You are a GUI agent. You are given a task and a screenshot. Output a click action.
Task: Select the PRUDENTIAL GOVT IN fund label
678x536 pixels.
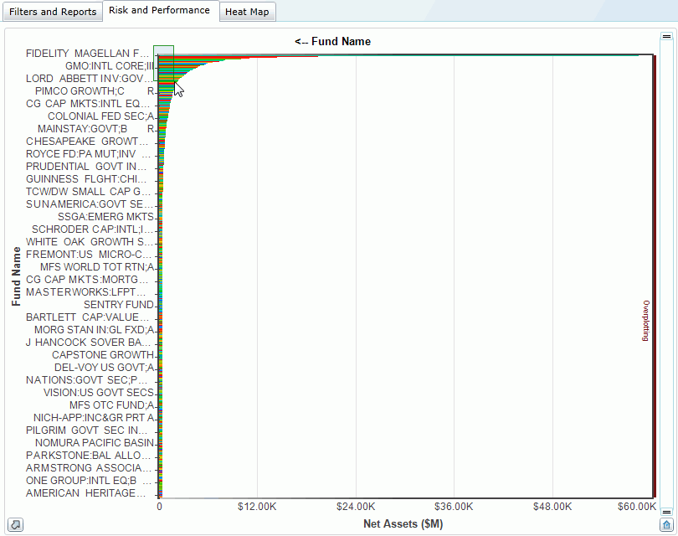[x=86, y=166]
